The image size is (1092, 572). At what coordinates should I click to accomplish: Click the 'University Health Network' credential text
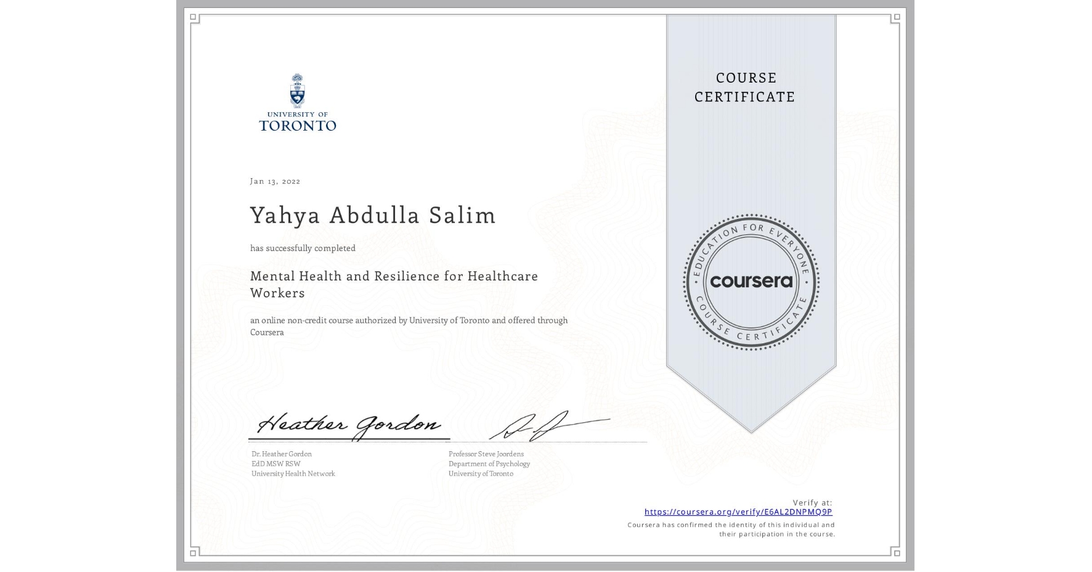coord(293,473)
